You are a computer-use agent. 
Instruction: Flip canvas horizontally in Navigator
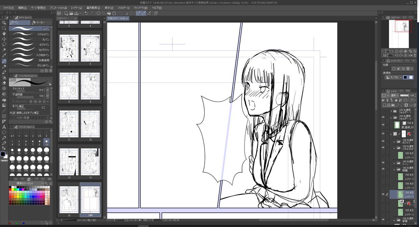click(x=411, y=55)
